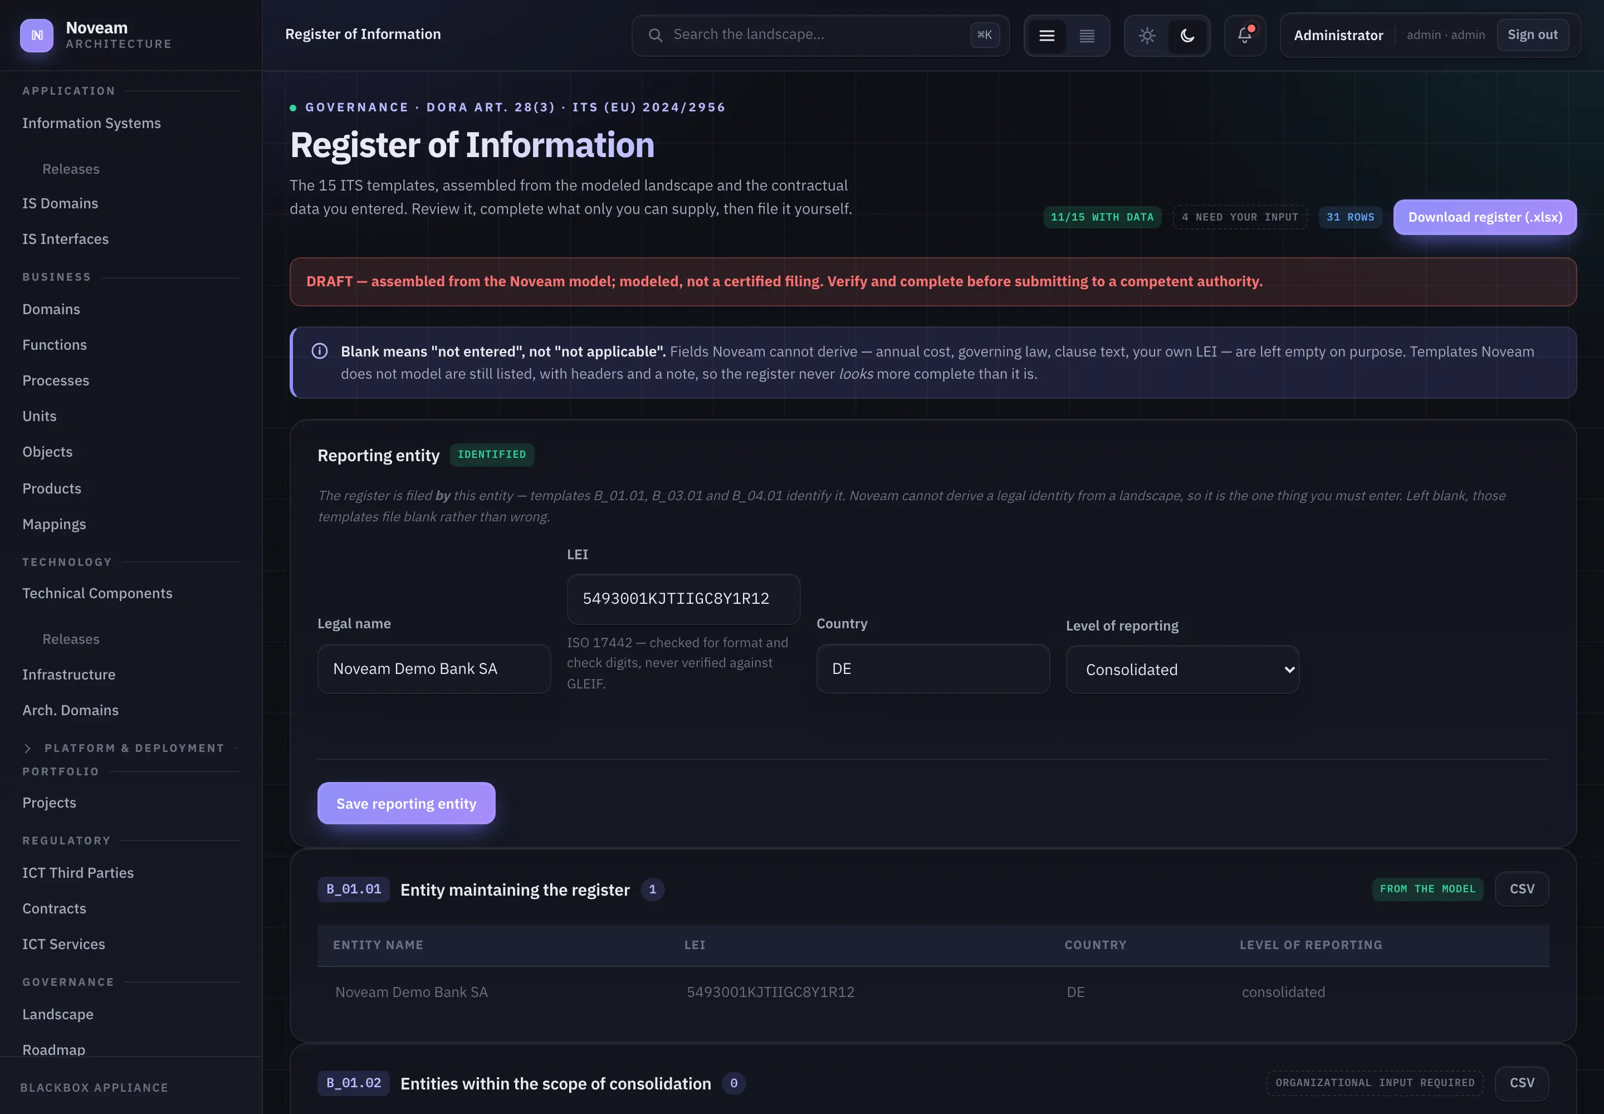
Task: Expand Platform & Deployment section
Action: tap(27, 748)
